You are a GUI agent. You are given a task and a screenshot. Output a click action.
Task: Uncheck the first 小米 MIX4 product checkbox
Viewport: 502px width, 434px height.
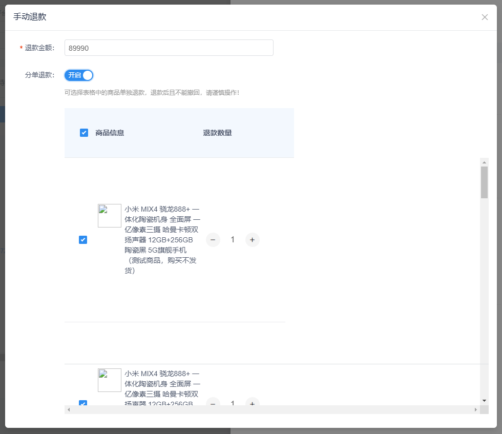point(83,240)
